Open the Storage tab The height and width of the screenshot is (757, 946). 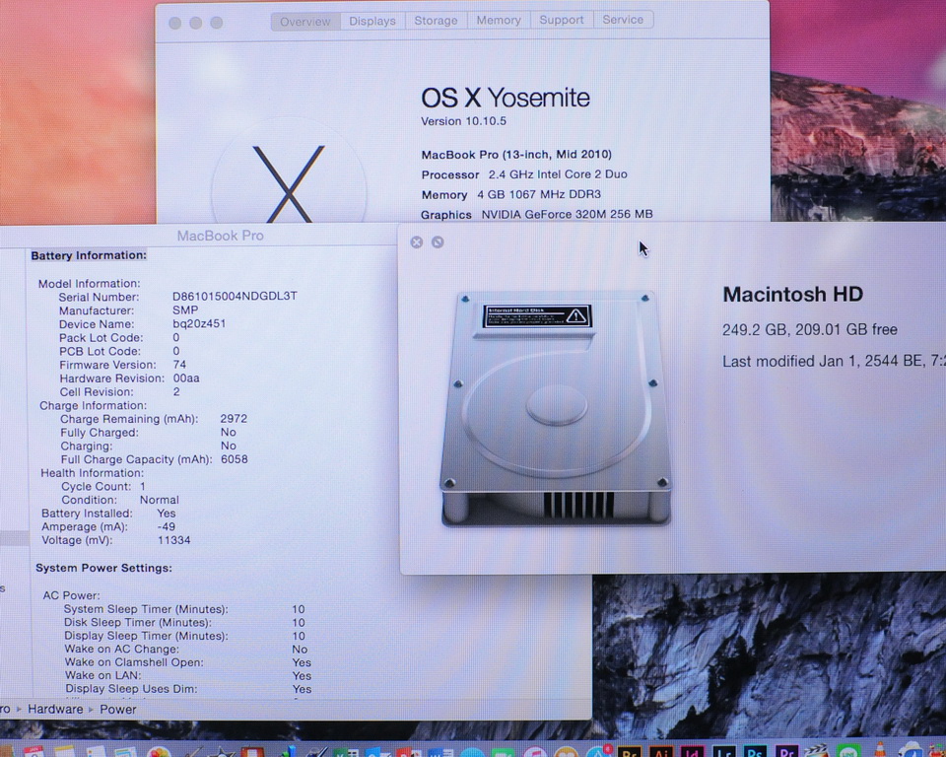click(436, 21)
